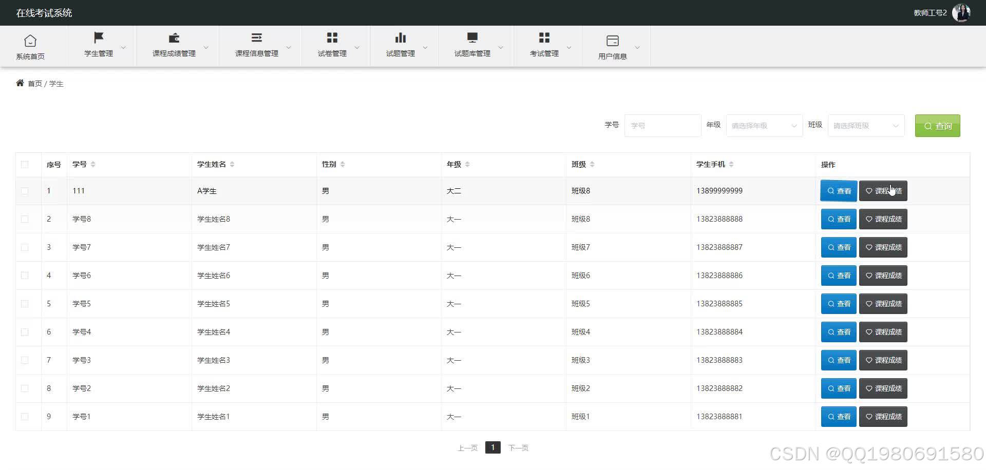This screenshot has height=470, width=986.
Task: Click the 首页 breadcrumb link
Action: click(35, 84)
